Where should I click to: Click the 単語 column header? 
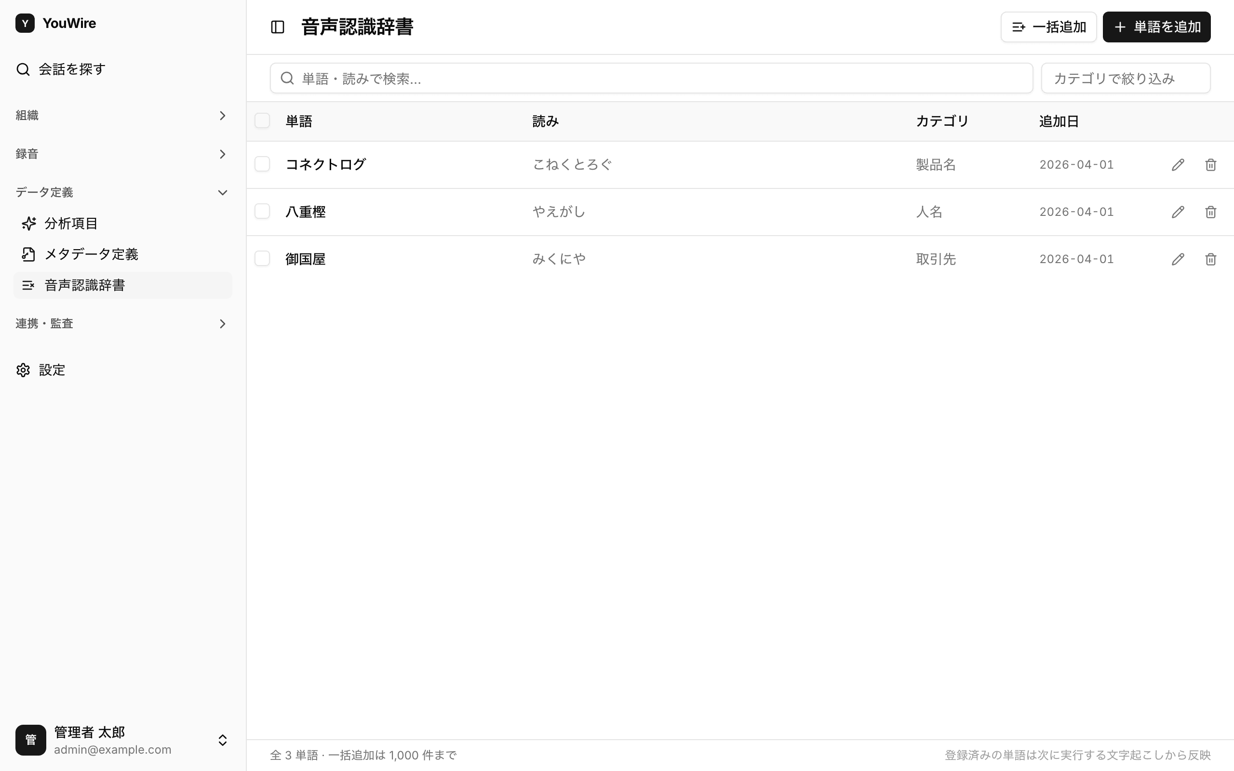coord(299,121)
